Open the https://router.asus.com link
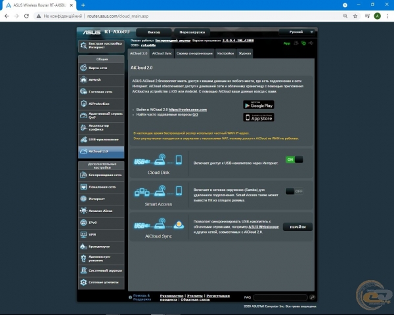 [x=188, y=110]
